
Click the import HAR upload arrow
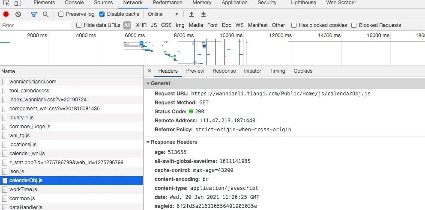(192, 14)
